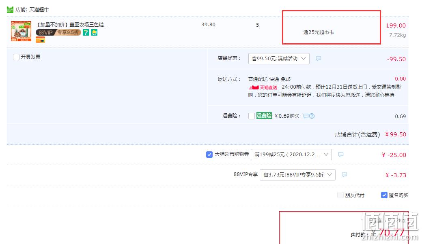Open the 天猫超市 store name link
The height and width of the screenshot is (244, 422).
tap(39, 10)
